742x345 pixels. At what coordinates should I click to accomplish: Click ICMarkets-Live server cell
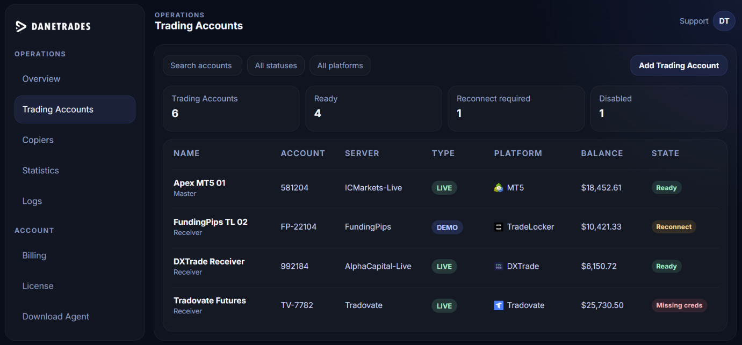click(373, 188)
